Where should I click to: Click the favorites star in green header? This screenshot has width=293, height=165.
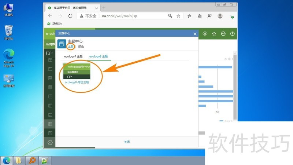coord(214,34)
